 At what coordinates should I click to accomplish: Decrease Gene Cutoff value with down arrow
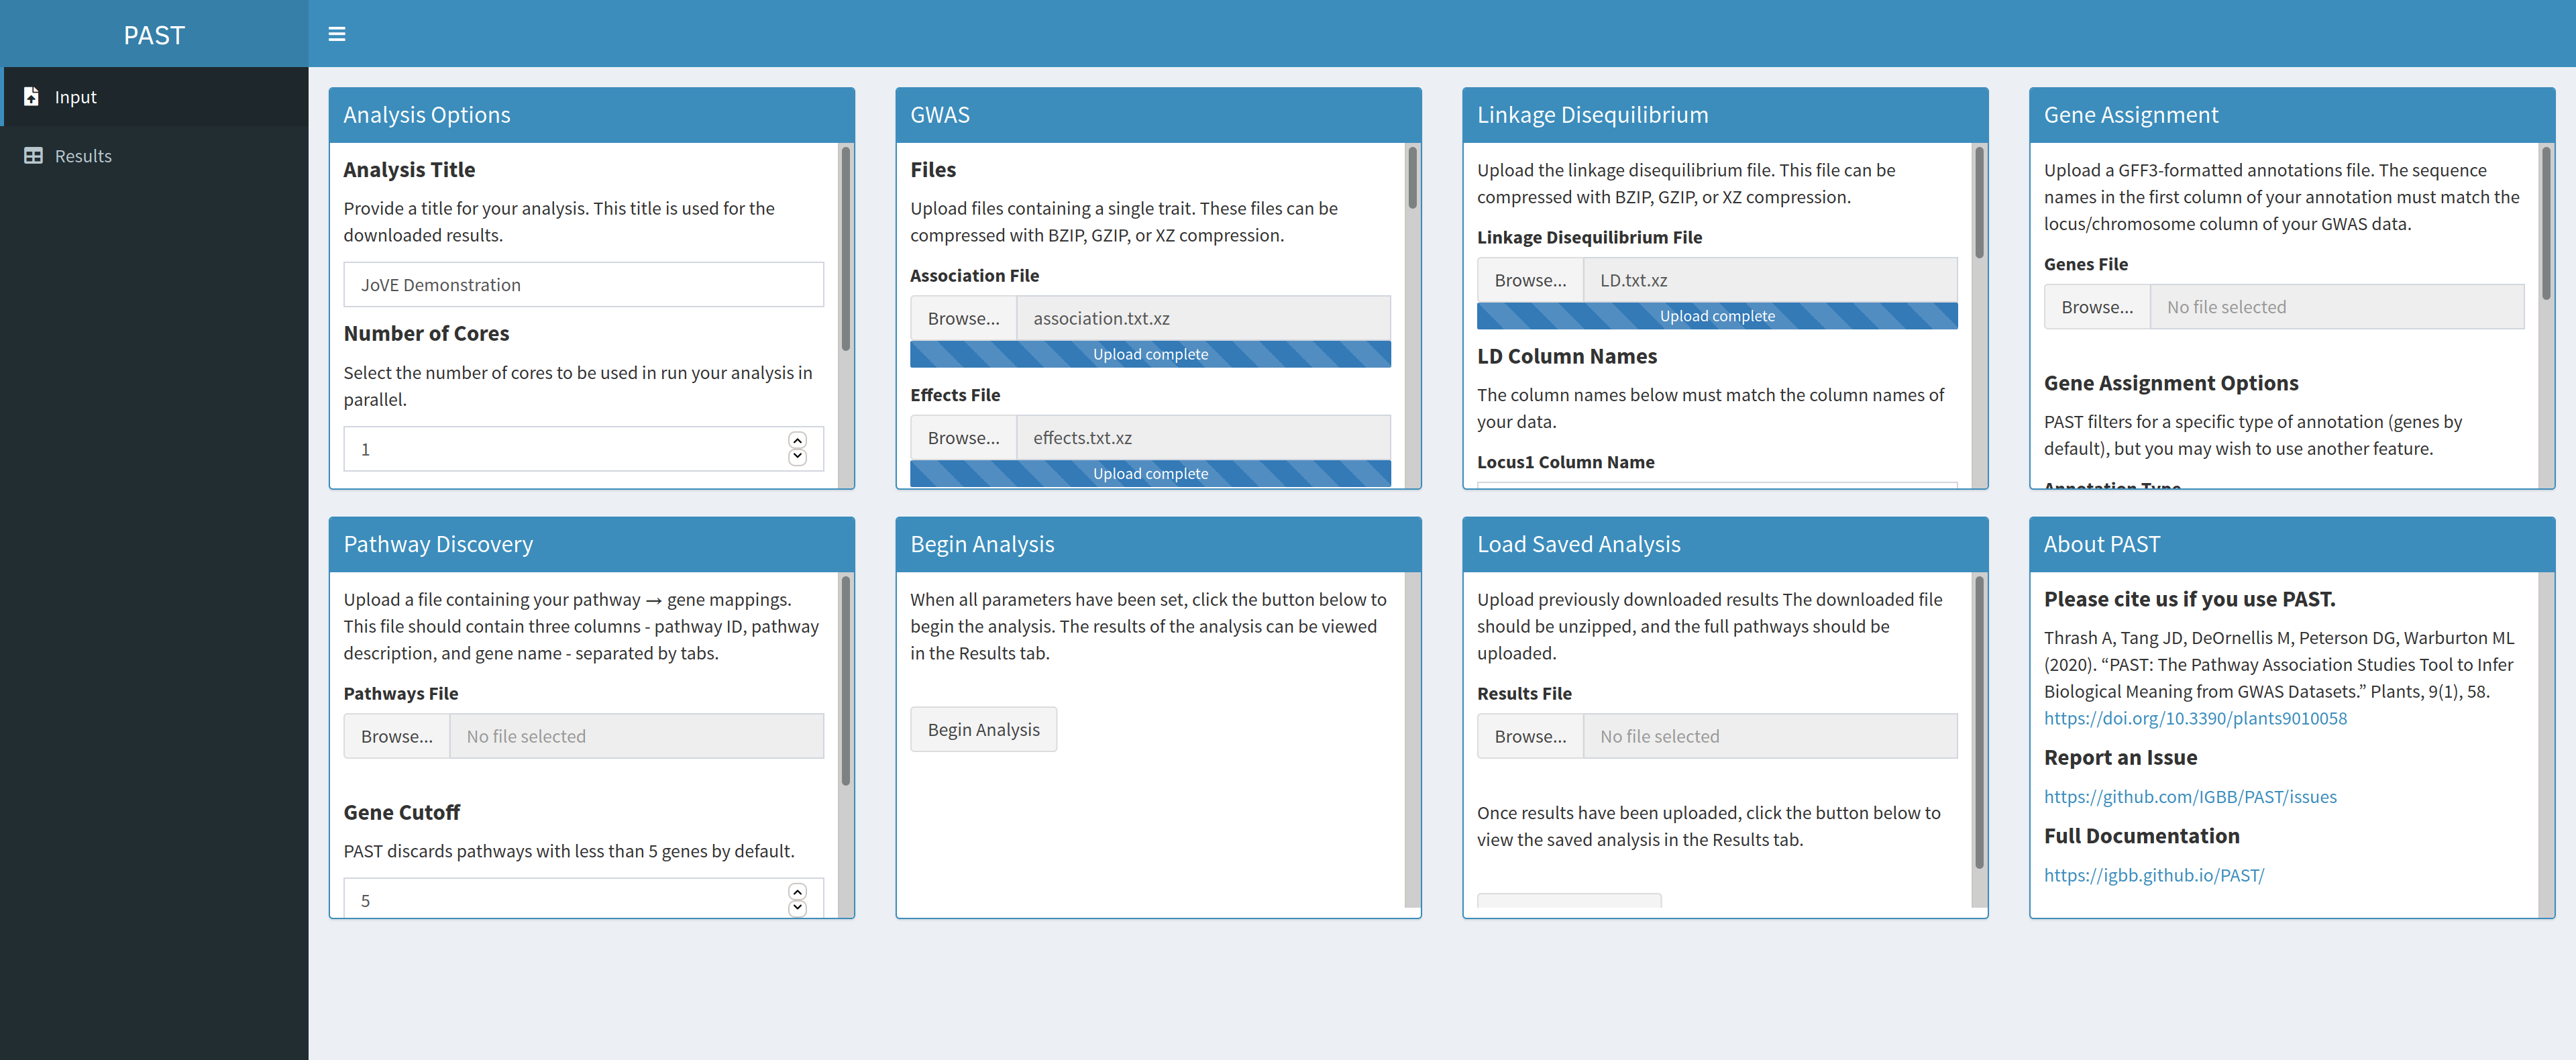point(797,908)
